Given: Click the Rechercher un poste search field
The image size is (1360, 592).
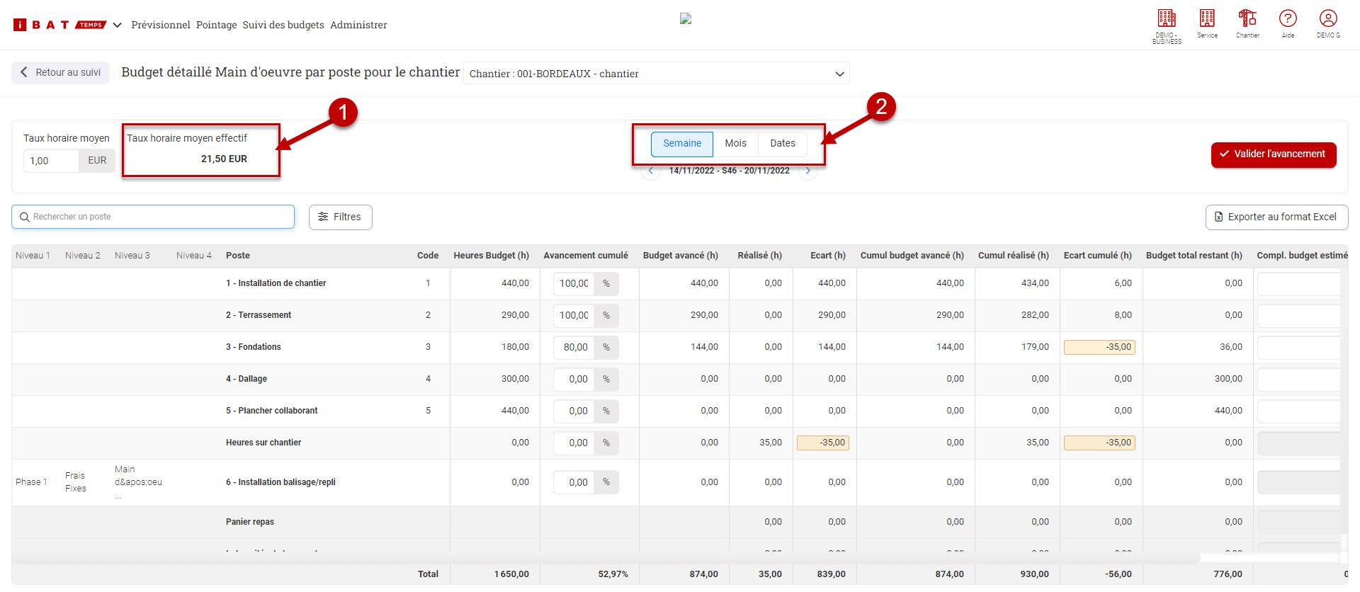Looking at the screenshot, I should tap(153, 217).
